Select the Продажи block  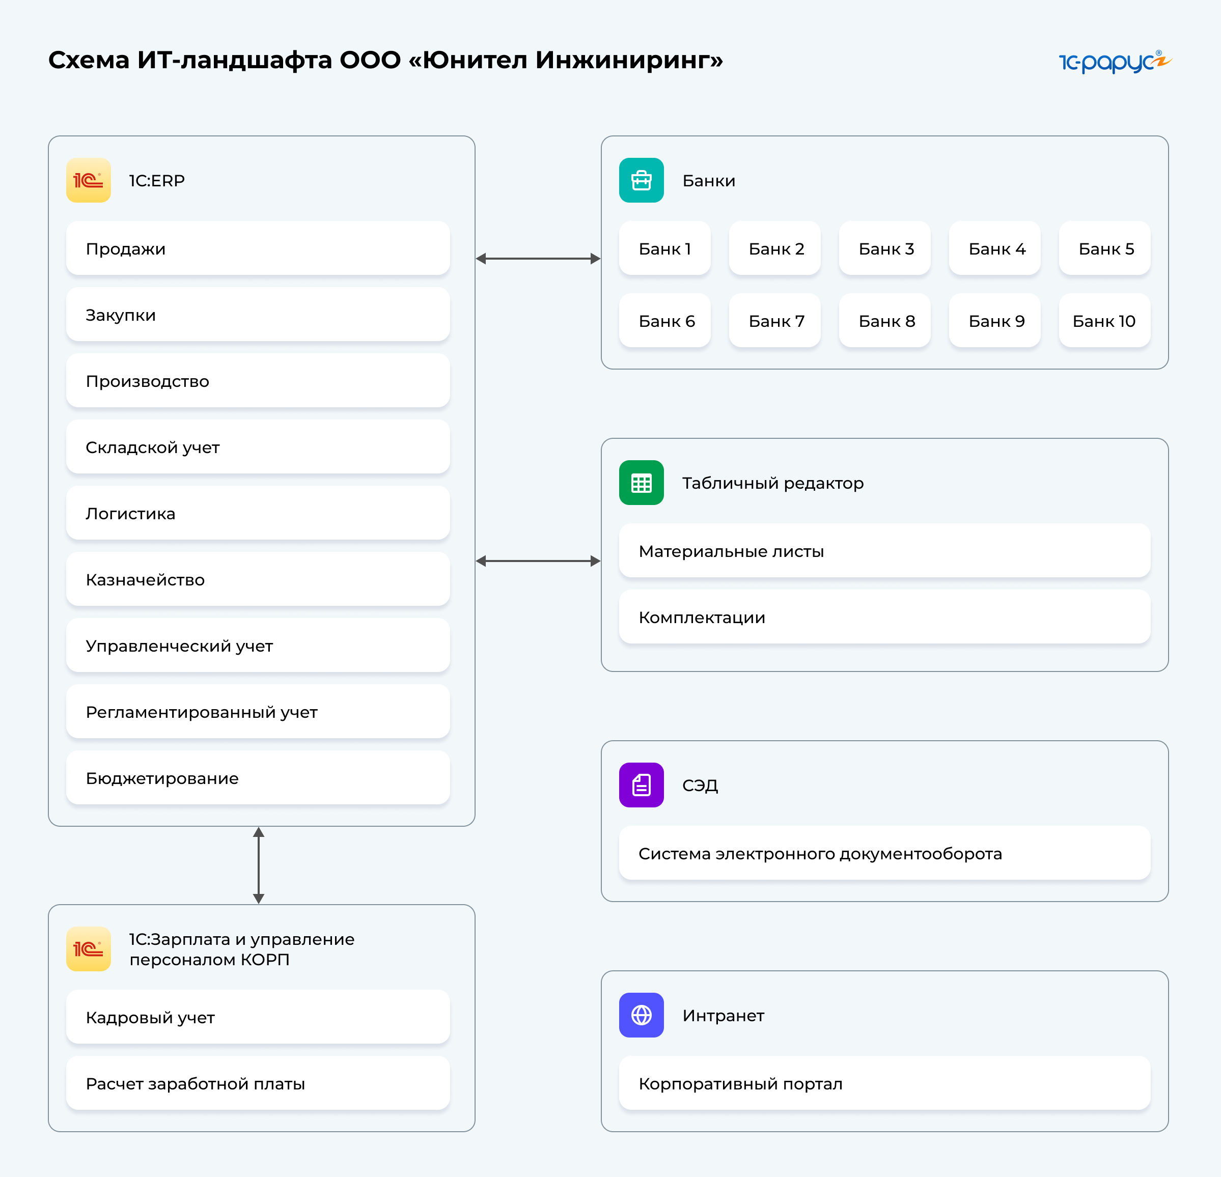coord(258,248)
